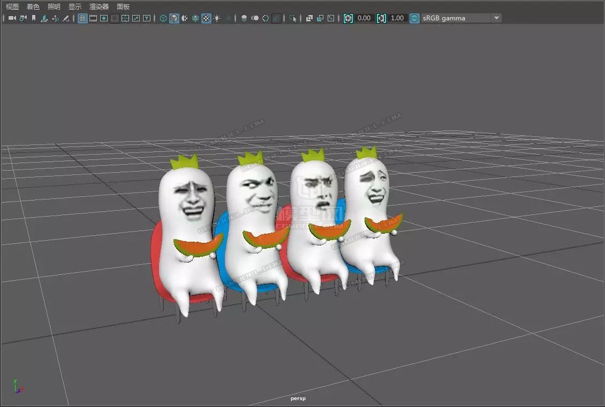Open the 渲染器 menu

pos(99,7)
